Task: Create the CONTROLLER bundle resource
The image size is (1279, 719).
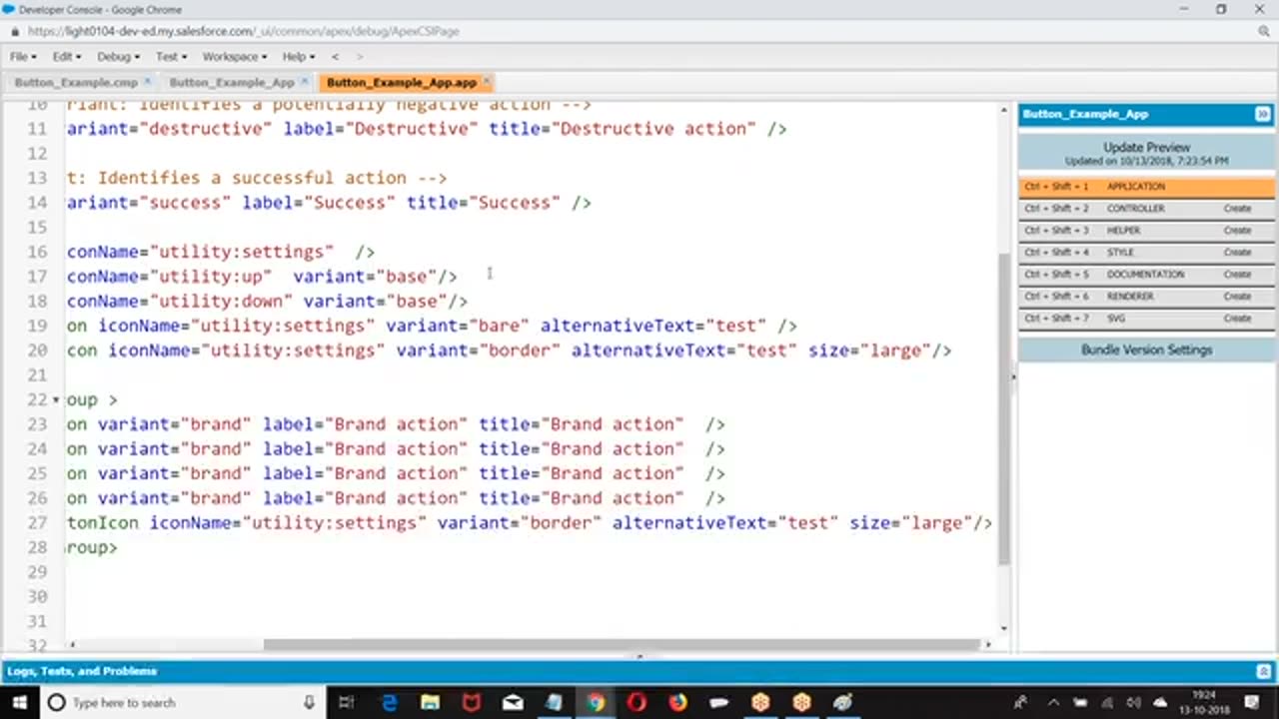Action: click(x=1237, y=209)
